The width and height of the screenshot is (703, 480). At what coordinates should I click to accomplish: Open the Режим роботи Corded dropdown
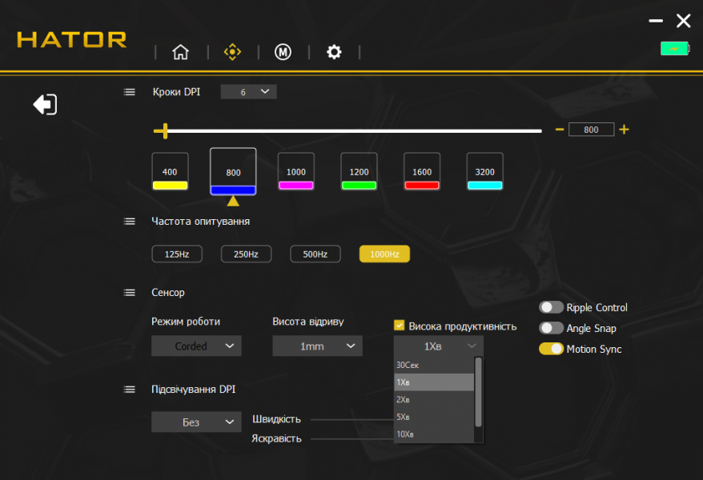tap(196, 346)
